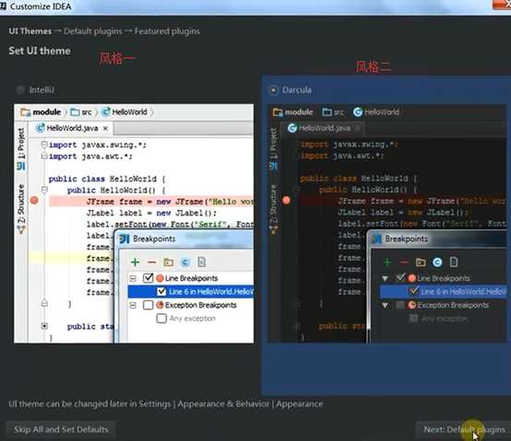Click Next: Default plugins button
Viewport: 511px width, 441px height.
click(x=464, y=430)
